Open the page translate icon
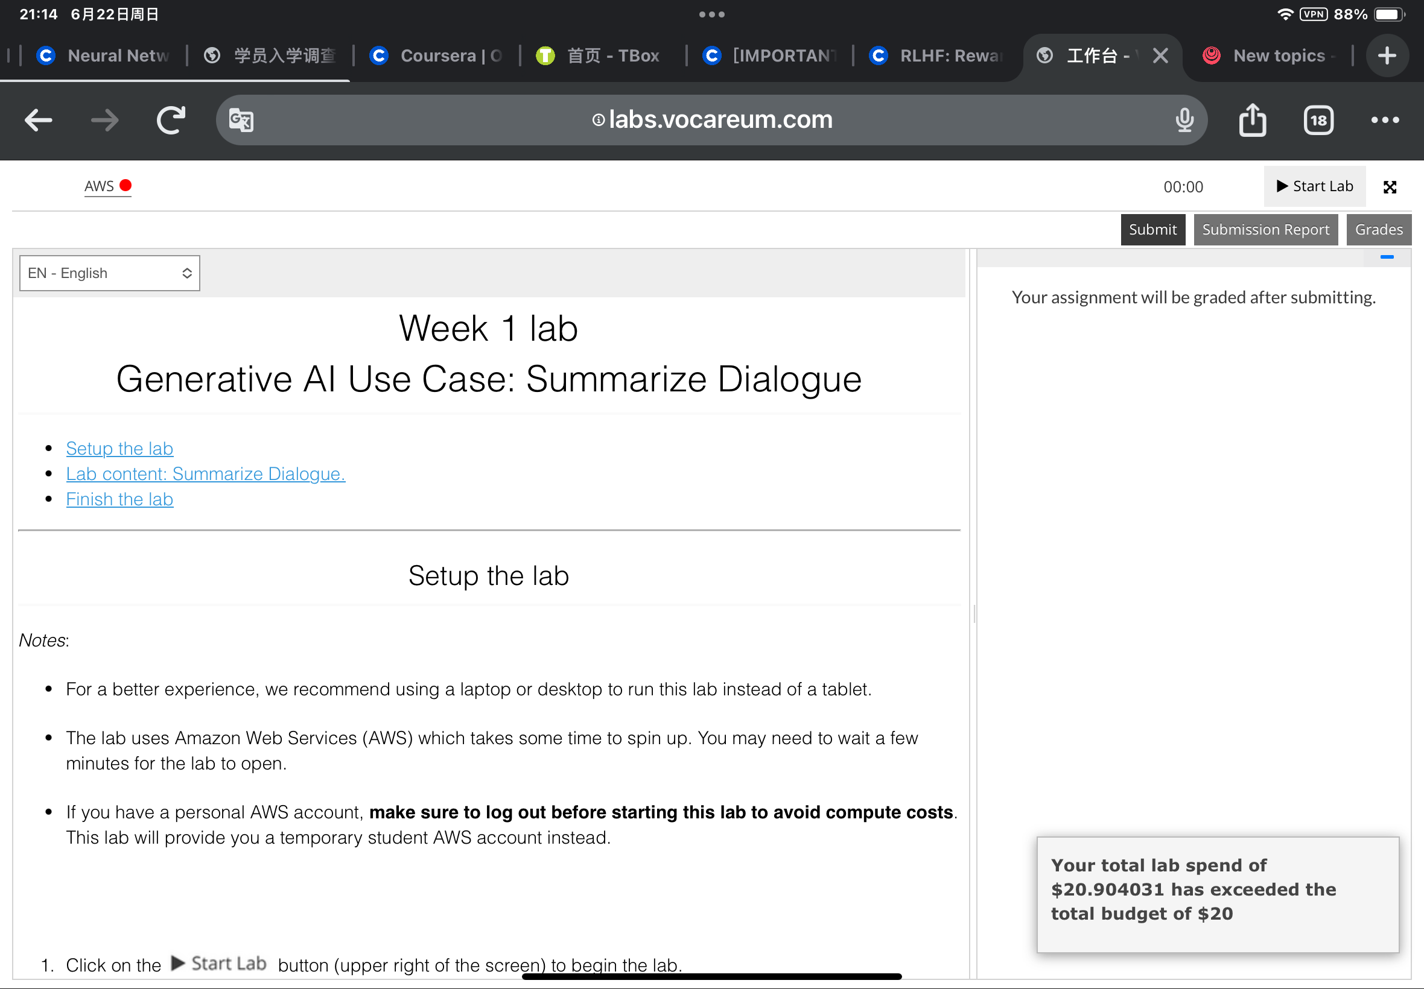 (241, 120)
